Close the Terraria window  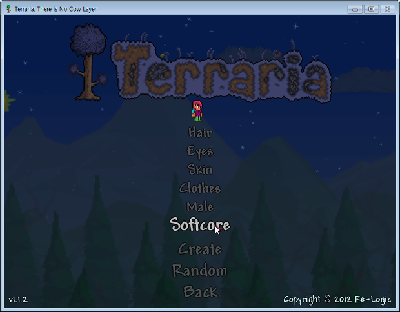tap(388, 9)
